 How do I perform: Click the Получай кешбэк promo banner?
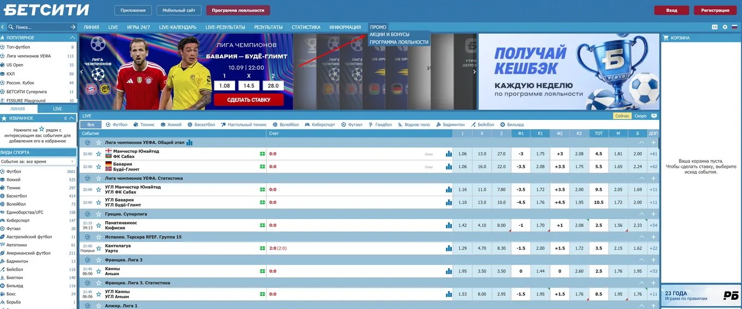tap(568, 72)
